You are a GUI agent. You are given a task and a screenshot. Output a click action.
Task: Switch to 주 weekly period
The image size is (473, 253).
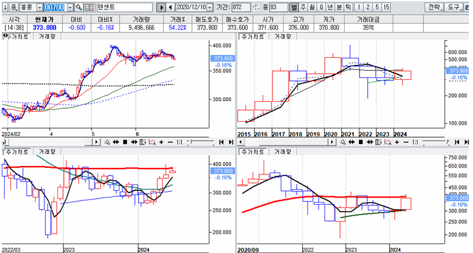[x=303, y=7]
